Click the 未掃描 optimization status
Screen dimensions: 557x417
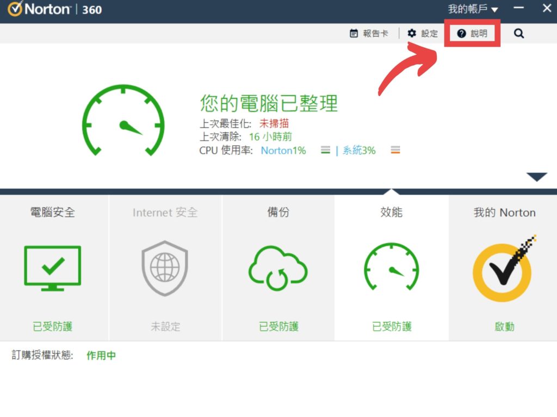point(274,123)
